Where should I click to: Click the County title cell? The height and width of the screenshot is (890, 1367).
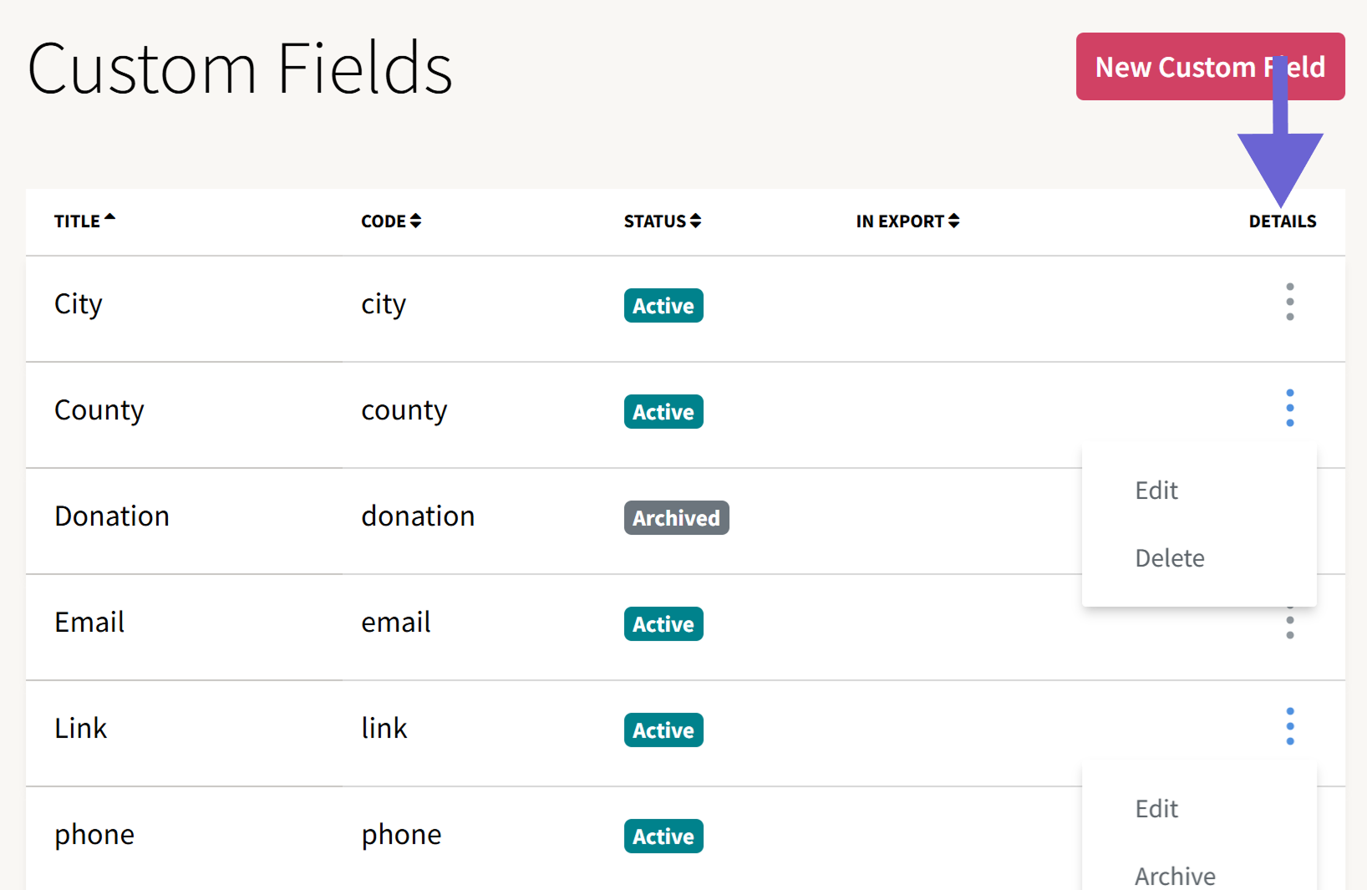(x=99, y=409)
